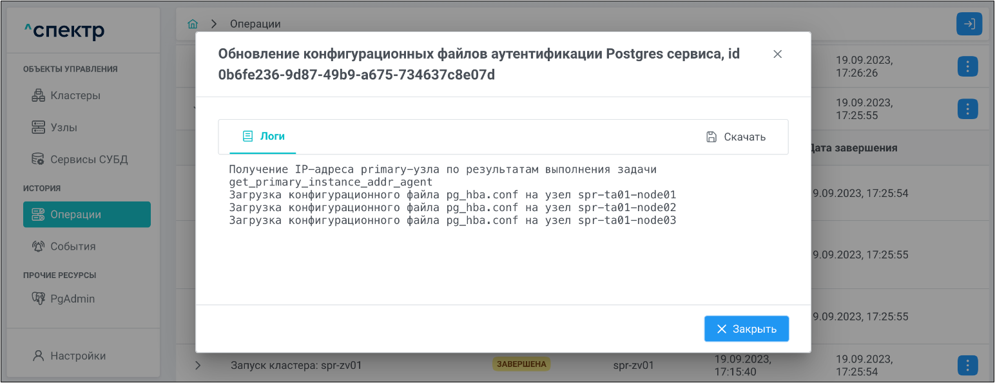The image size is (995, 383).
Task: Select Операции menu item in sidebar
Action: 86,214
